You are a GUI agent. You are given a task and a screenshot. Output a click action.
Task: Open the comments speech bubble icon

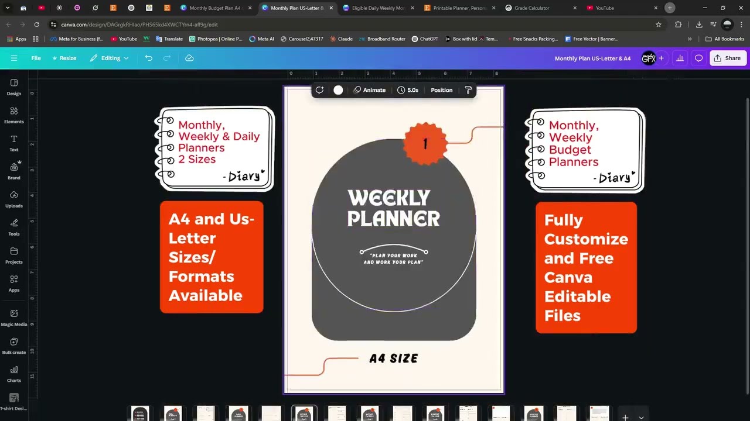tap(698, 58)
